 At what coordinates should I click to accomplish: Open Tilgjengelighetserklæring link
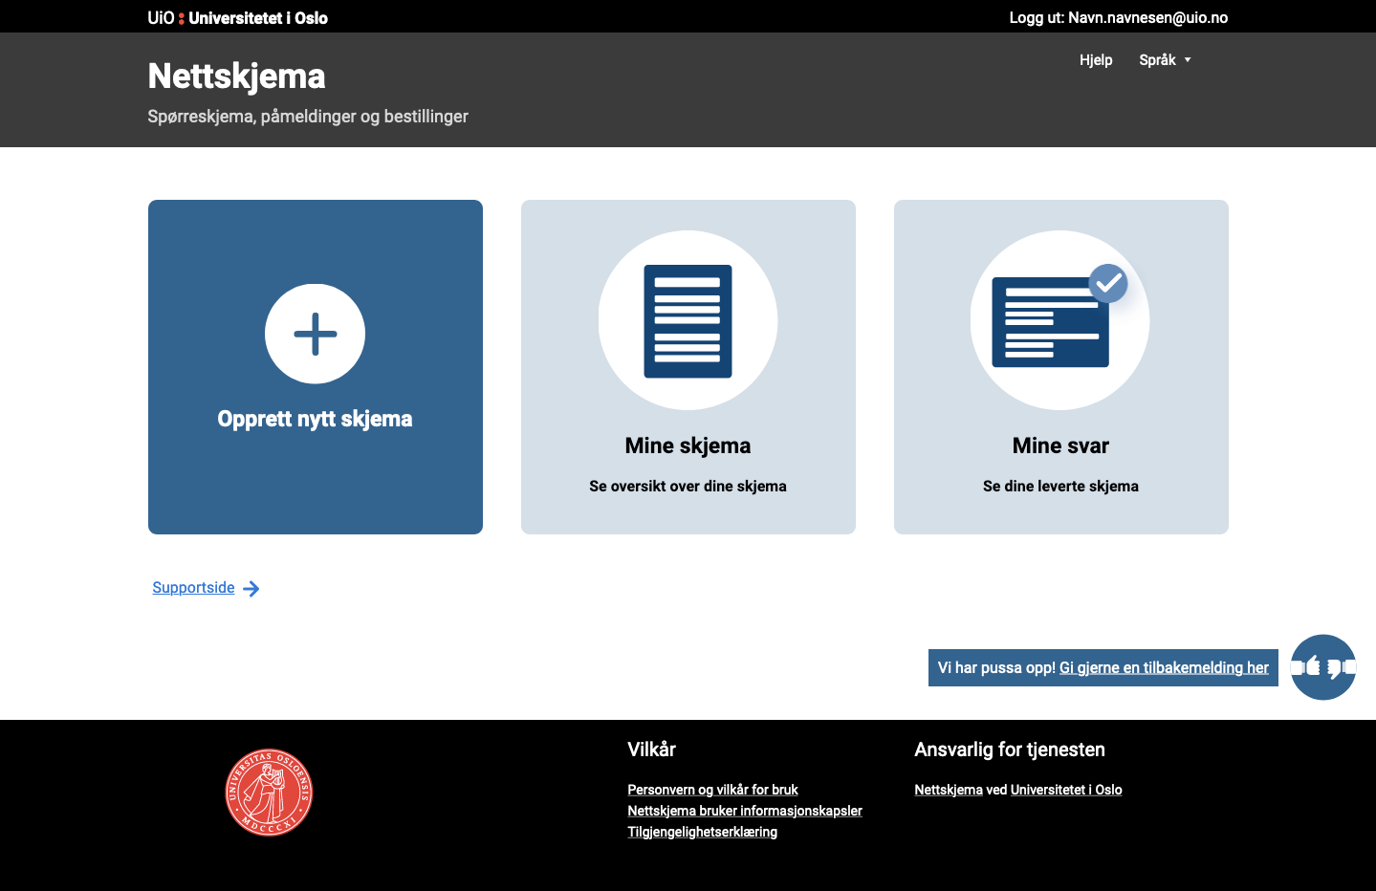pyautogui.click(x=702, y=832)
